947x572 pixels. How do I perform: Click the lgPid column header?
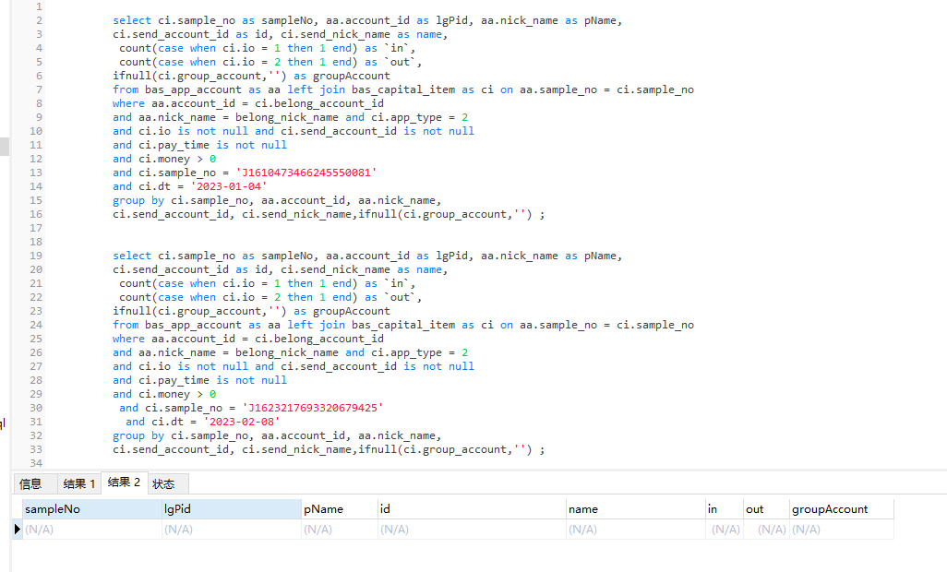click(x=231, y=509)
